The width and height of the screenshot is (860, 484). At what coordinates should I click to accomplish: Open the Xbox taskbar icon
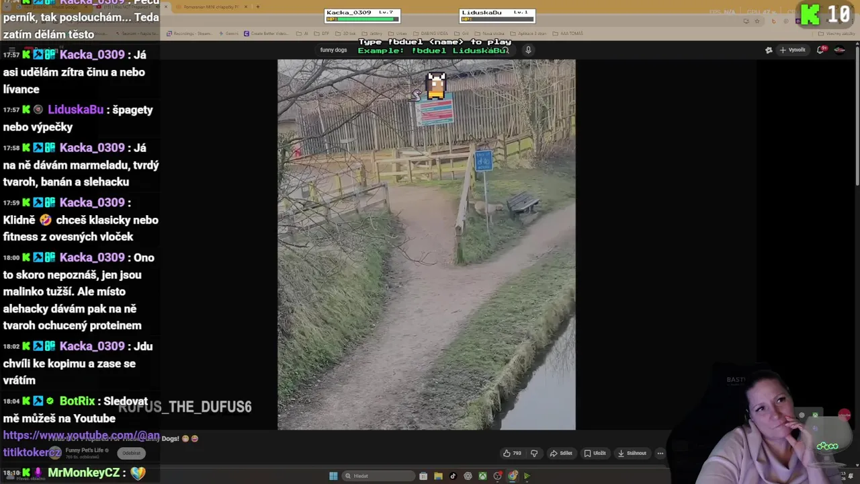click(482, 476)
